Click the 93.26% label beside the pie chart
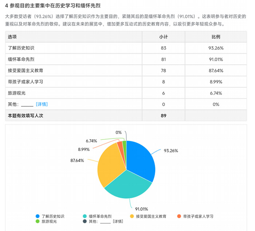Image resolution: width=255 pixels, height=231 pixels. coord(171,151)
